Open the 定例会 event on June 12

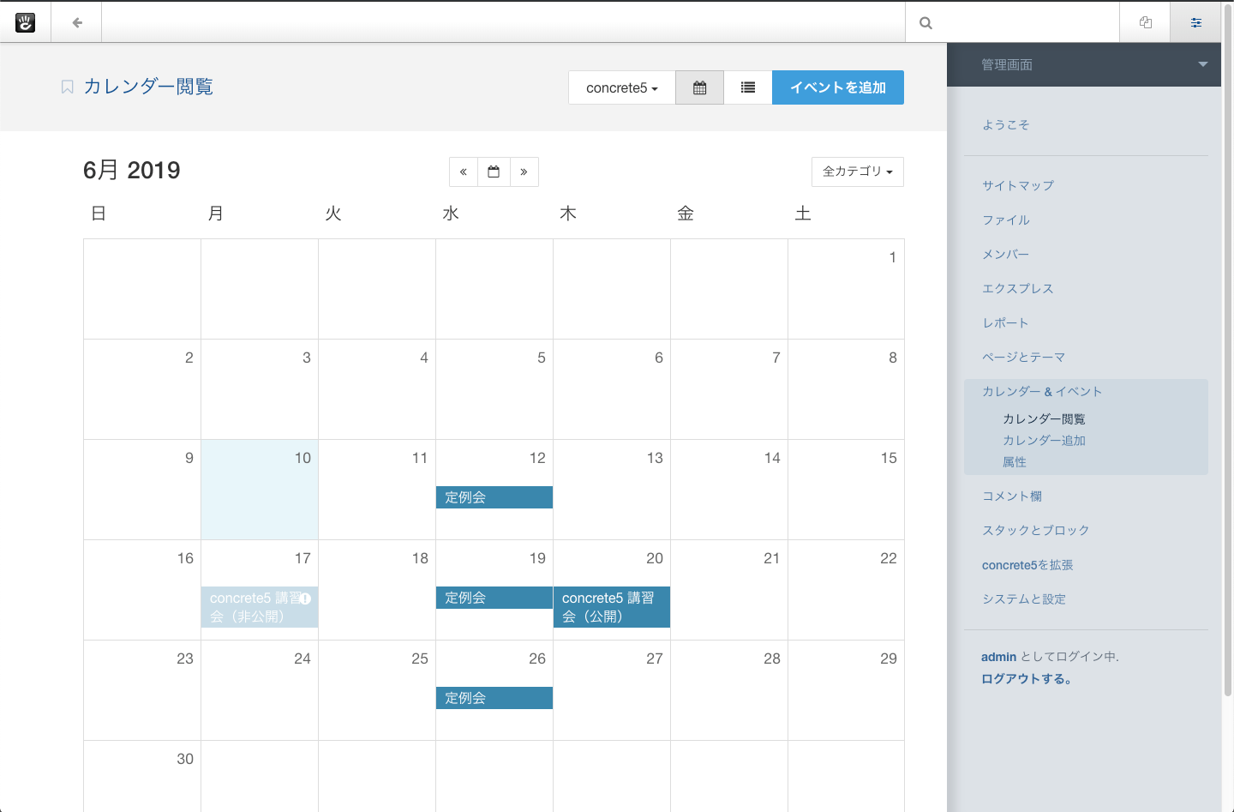pos(494,497)
